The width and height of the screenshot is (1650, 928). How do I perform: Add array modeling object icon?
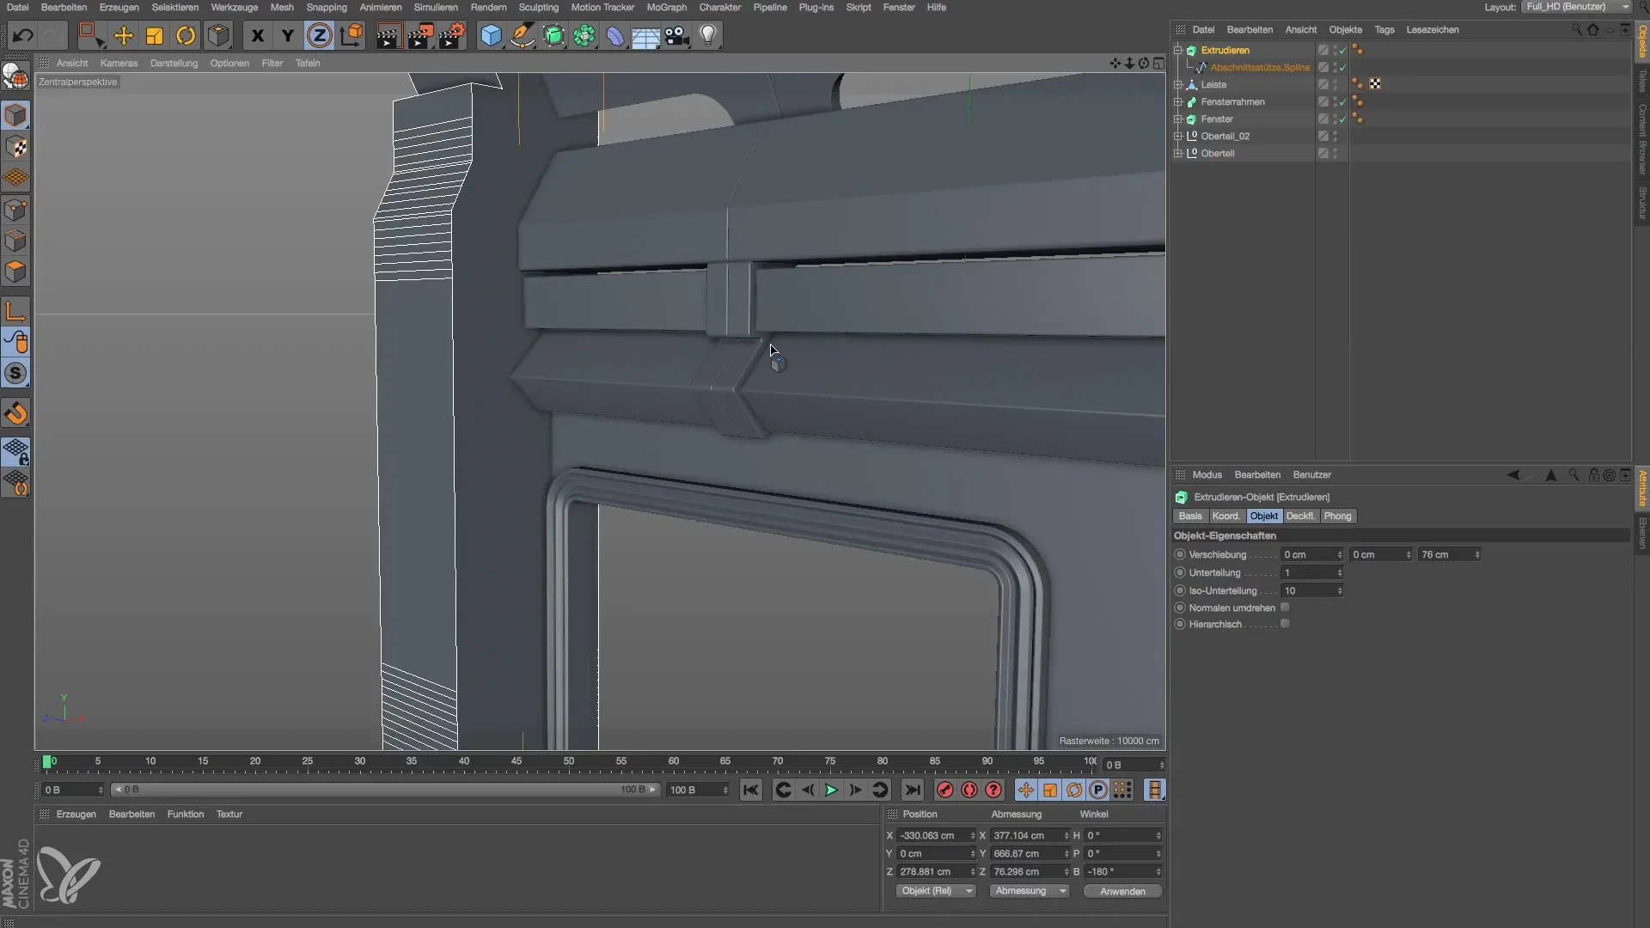584,35
